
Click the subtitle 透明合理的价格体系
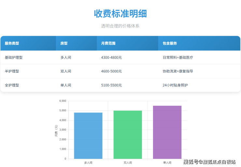[x=120, y=26]
